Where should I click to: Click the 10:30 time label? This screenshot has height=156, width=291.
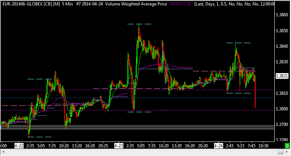pyautogui.click(x=263, y=146)
